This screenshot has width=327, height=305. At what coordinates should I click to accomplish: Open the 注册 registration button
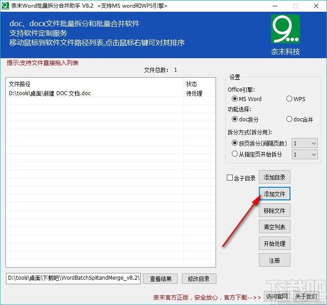tap(274, 260)
